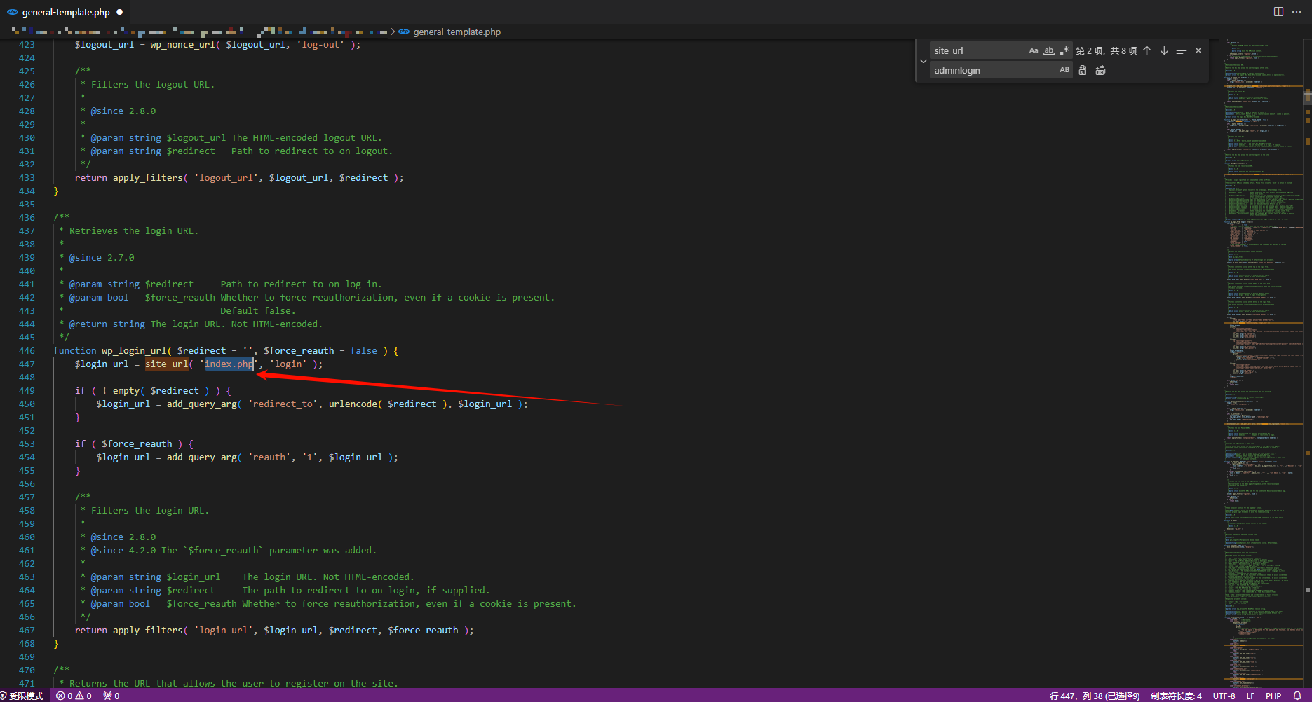
Task: Toggle Match Case in the find box
Action: point(1033,50)
